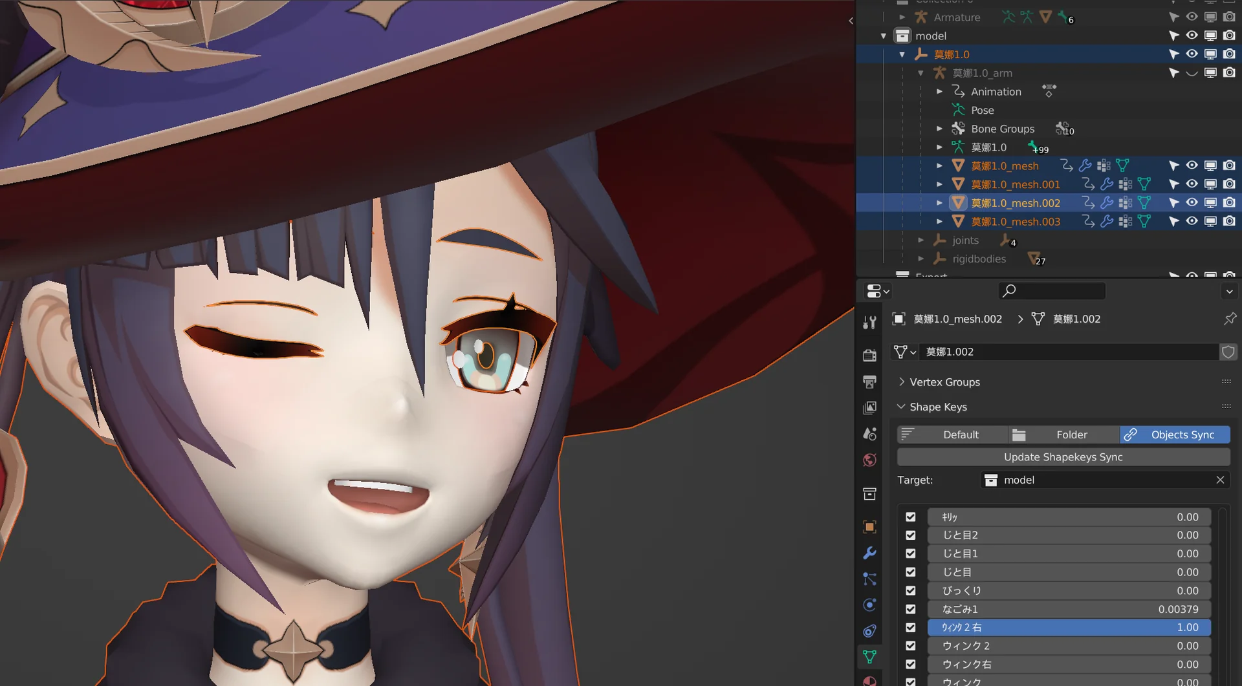The width and height of the screenshot is (1242, 686).
Task: Switch to World properties tab
Action: pyautogui.click(x=869, y=460)
